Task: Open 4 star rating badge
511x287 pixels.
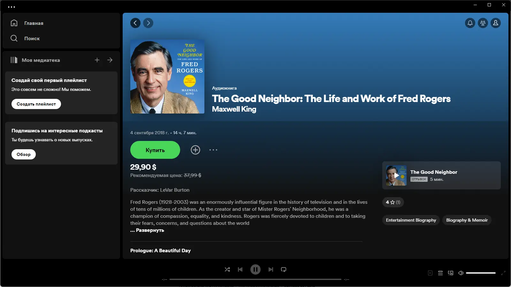Action: pyautogui.click(x=393, y=202)
